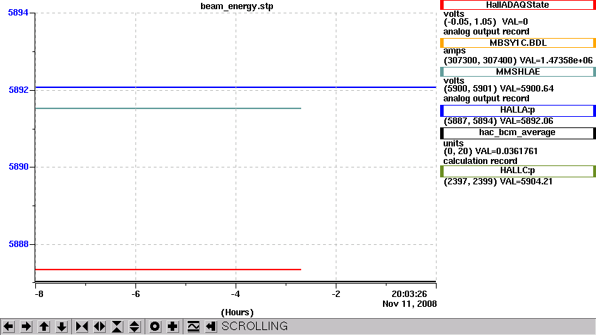Image resolution: width=596 pixels, height=335 pixels.
Task: Click the plus-sign toolbar button
Action: click(173, 327)
